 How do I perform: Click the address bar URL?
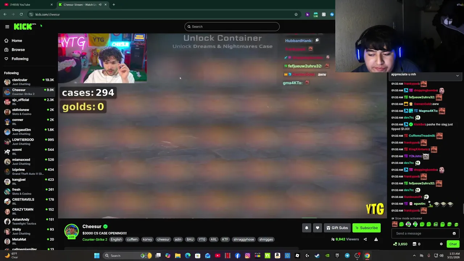(47, 14)
